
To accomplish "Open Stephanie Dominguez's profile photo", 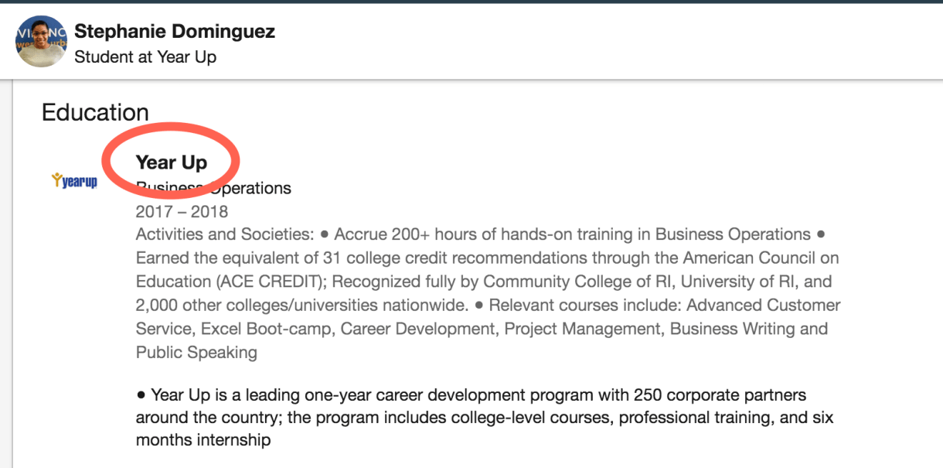I will (x=41, y=42).
